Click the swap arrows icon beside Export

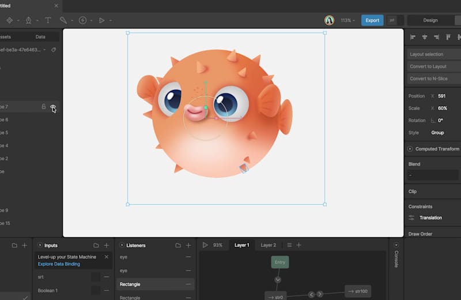392,20
